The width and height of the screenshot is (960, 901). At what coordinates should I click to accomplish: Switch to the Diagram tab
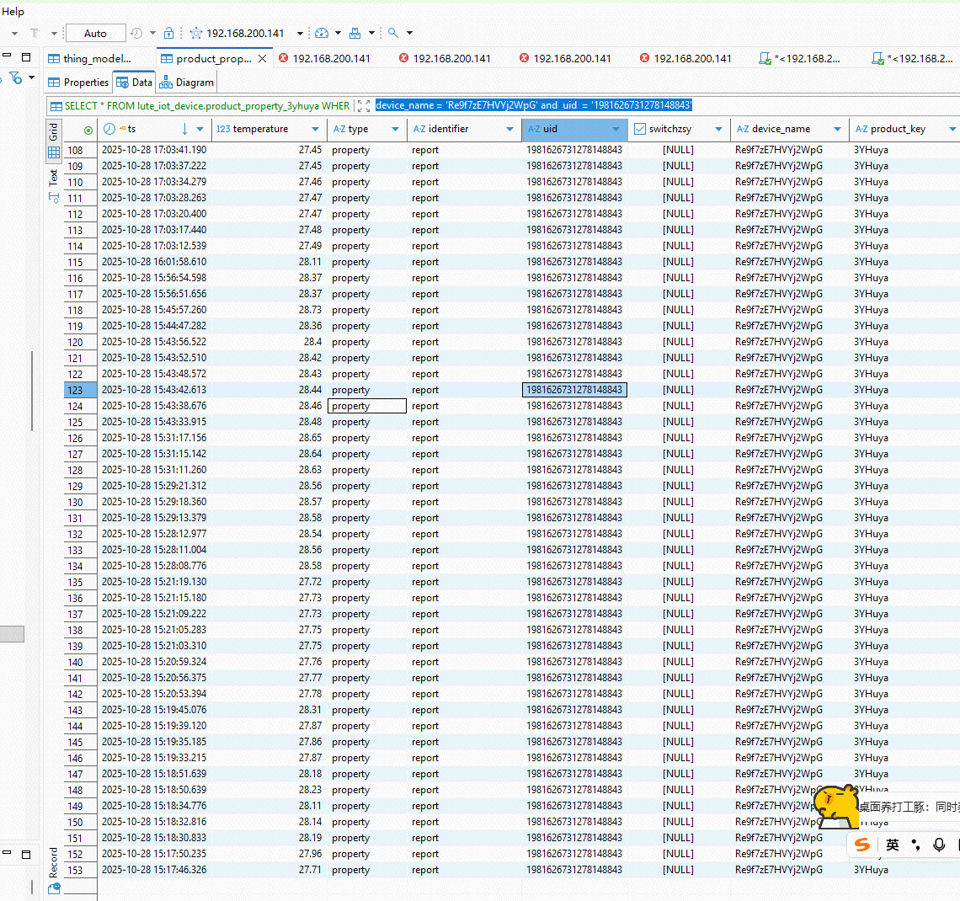pos(187,83)
